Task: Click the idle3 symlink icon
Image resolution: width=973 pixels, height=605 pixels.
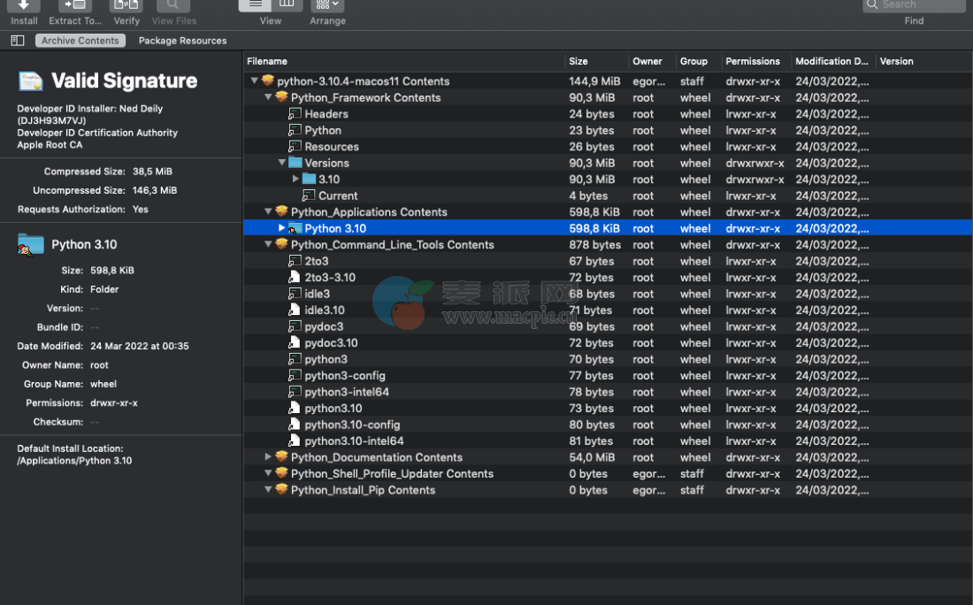Action: [x=295, y=294]
